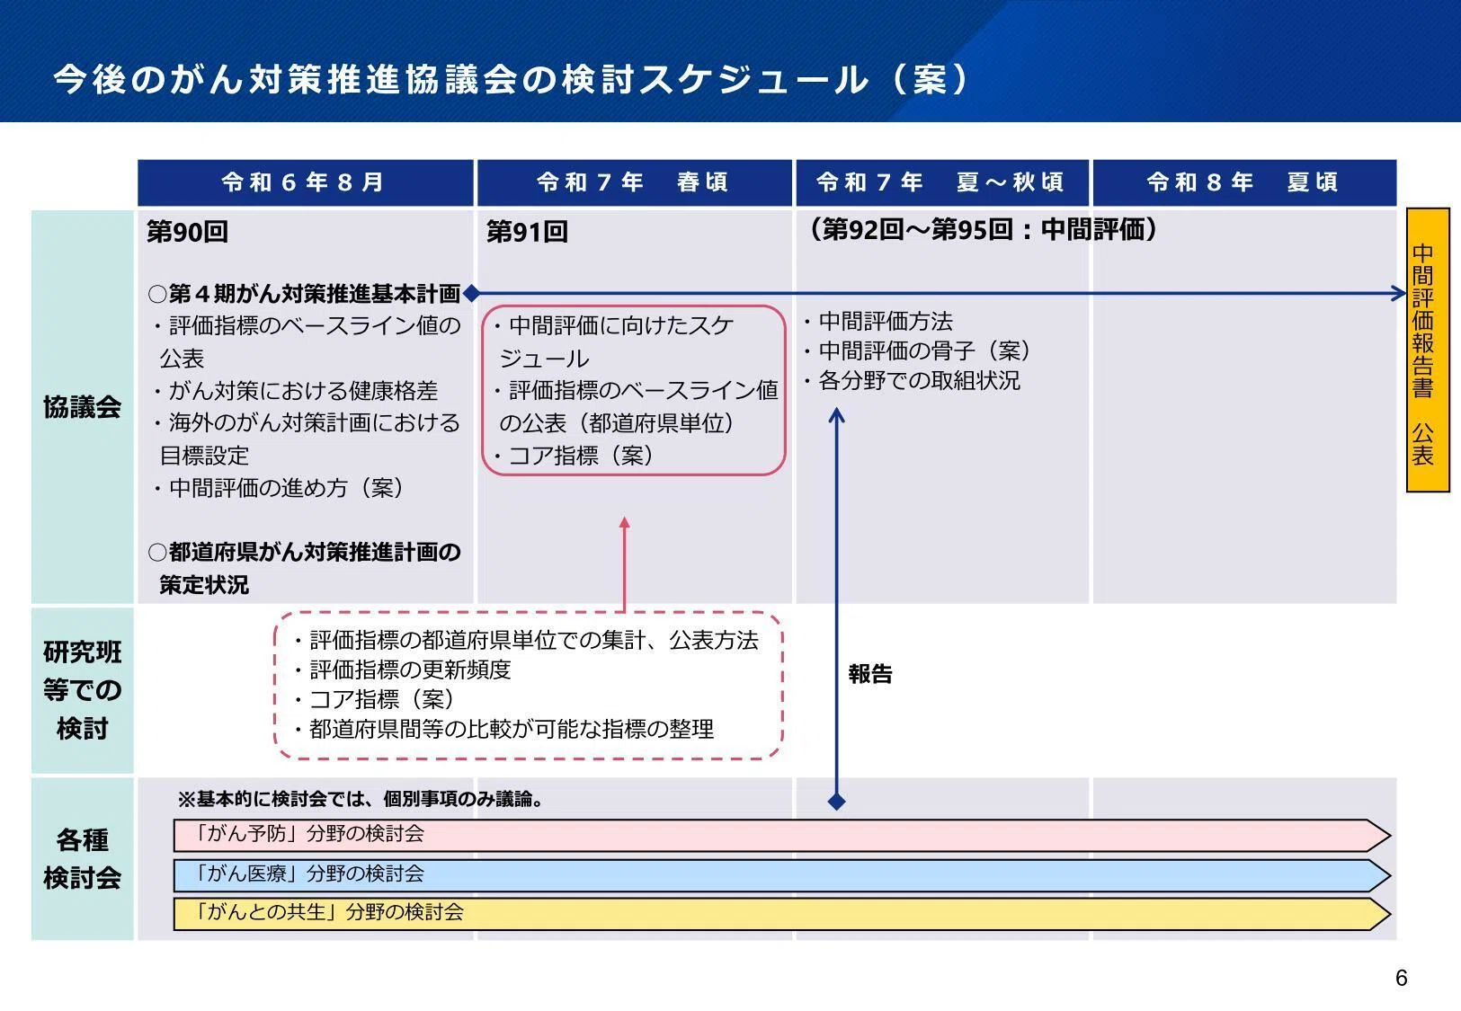The image size is (1461, 1011).
Task: Click the 第90回 heading
Action: pos(188,232)
